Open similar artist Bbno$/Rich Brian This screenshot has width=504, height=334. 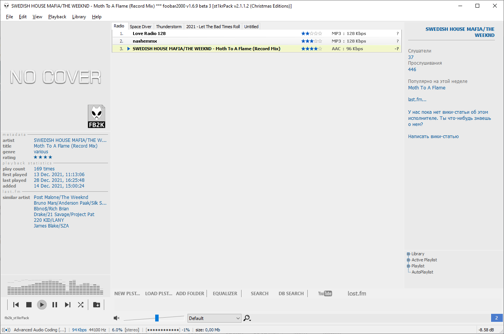(51, 209)
